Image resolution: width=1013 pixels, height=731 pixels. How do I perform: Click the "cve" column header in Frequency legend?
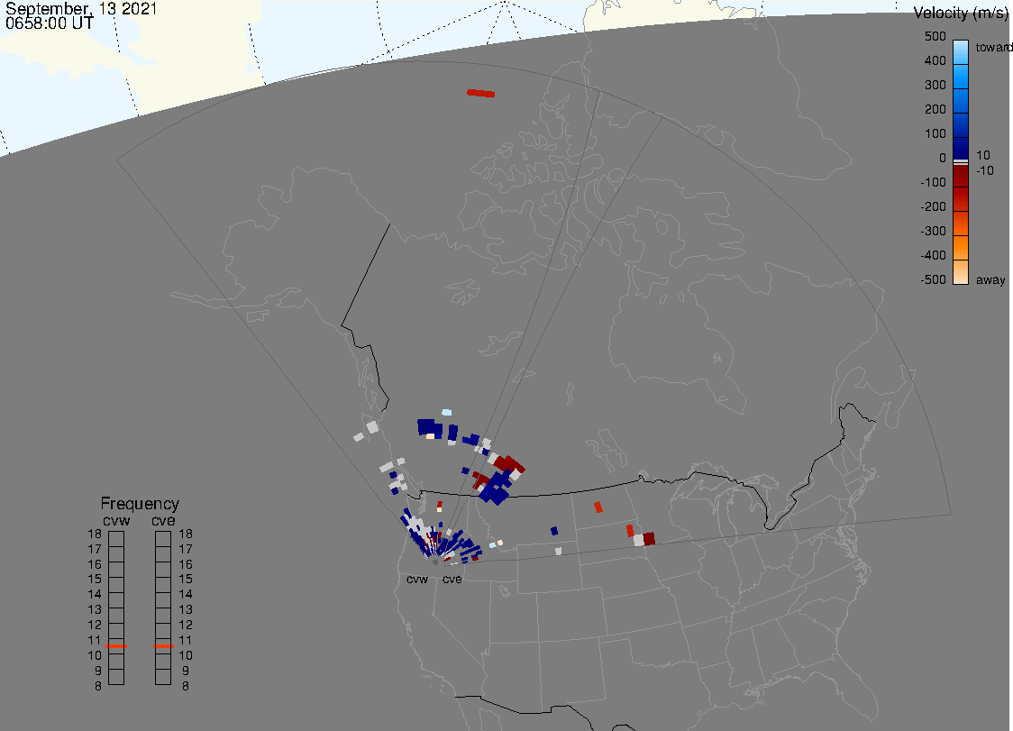click(163, 520)
